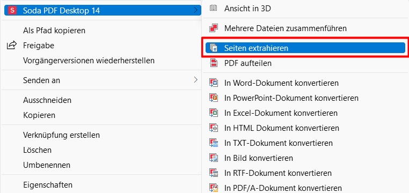Choose Ausschneiden from the context menu

click(47, 100)
